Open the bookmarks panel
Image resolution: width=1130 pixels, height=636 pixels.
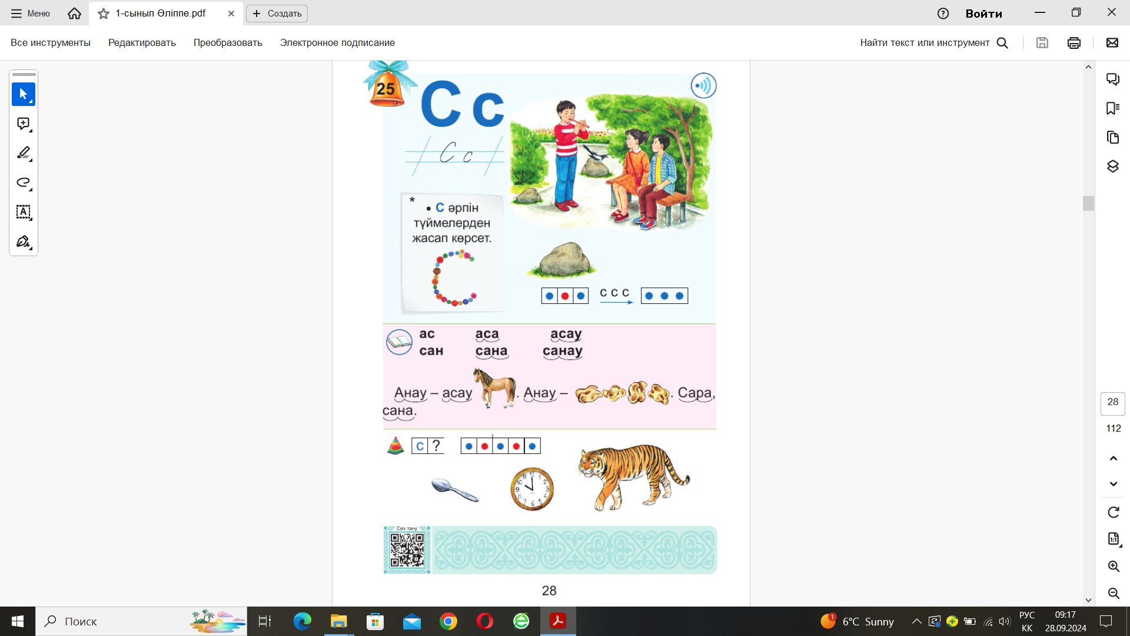(x=1112, y=108)
